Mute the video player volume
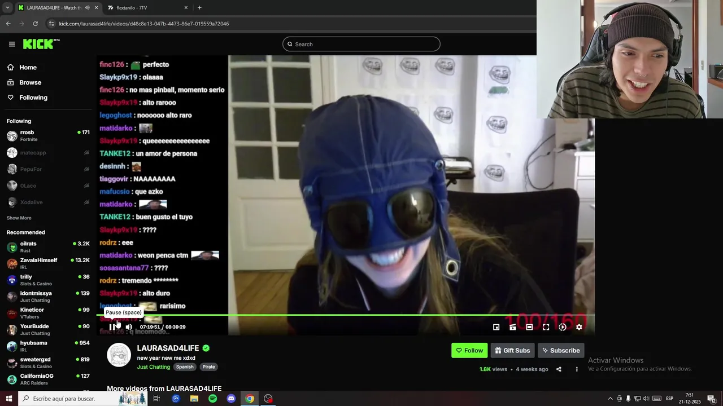The image size is (723, 406). click(129, 326)
